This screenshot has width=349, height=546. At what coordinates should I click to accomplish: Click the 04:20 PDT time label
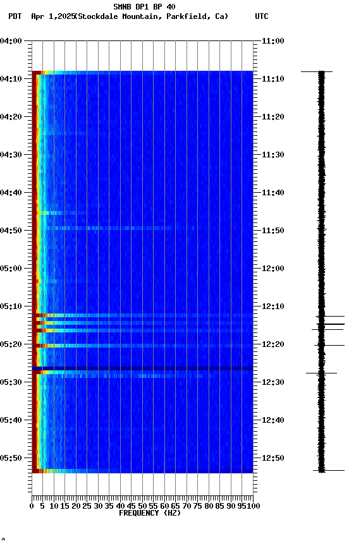click(x=11, y=117)
